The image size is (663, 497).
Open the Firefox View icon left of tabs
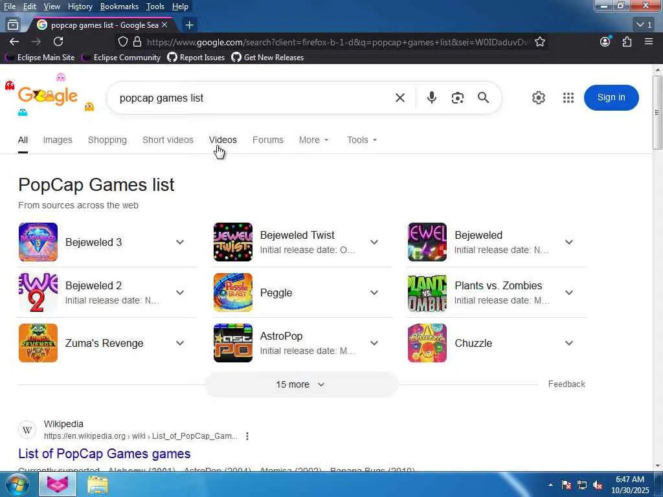tap(13, 25)
